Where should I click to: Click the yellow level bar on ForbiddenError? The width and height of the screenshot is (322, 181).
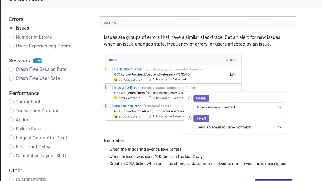tap(106, 69)
